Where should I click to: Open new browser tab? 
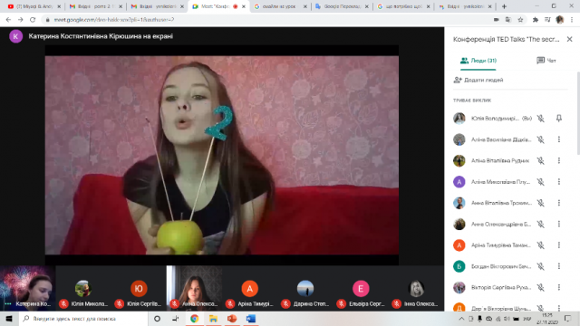point(504,6)
